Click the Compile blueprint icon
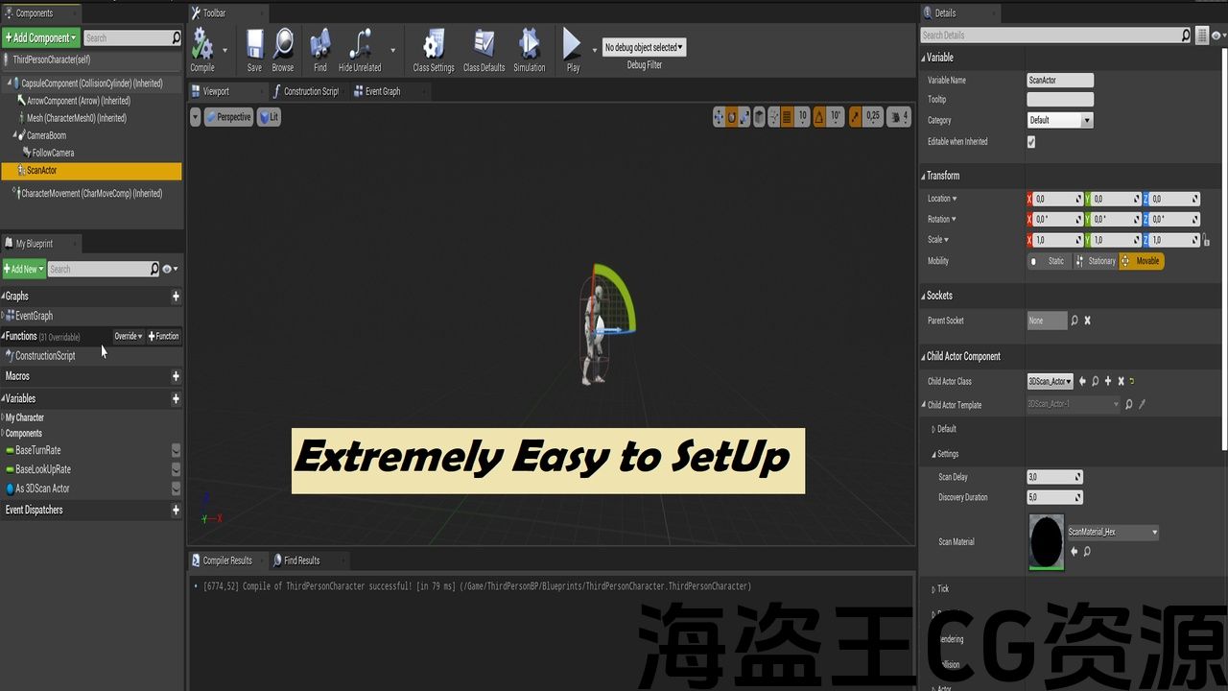This screenshot has width=1228, height=691. coord(202,46)
